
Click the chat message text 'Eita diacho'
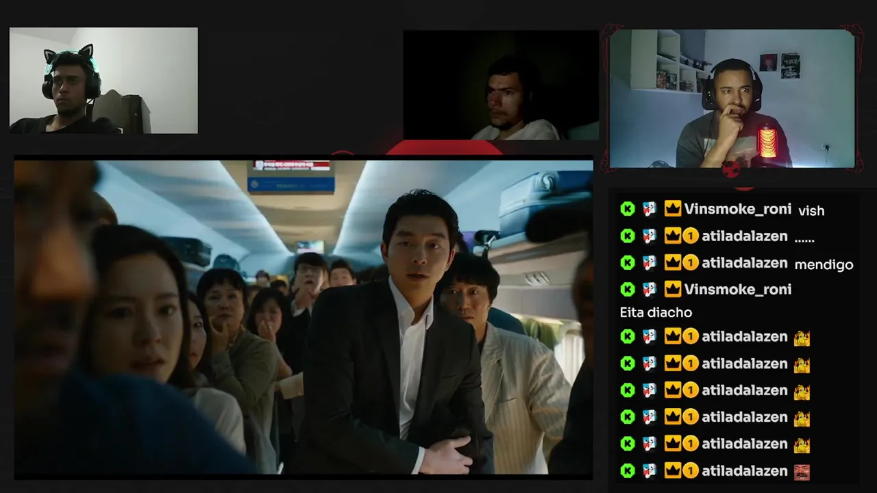pyautogui.click(x=656, y=312)
